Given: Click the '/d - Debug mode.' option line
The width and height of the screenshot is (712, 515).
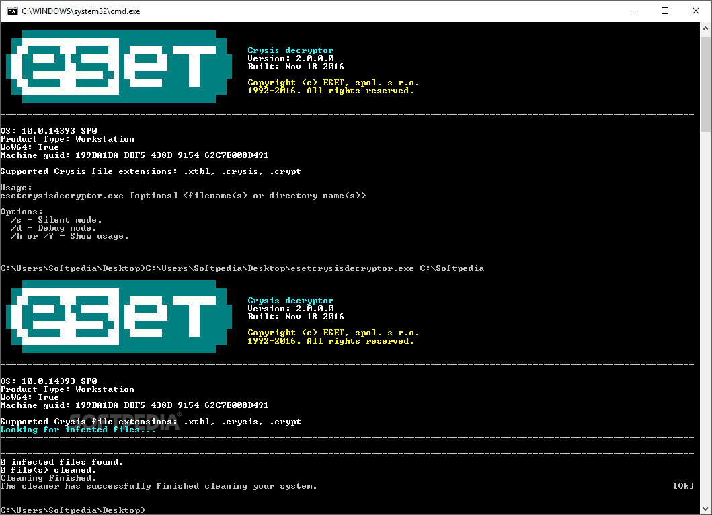Looking at the screenshot, I should [54, 228].
